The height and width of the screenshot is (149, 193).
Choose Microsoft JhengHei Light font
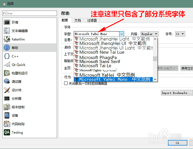(114, 39)
